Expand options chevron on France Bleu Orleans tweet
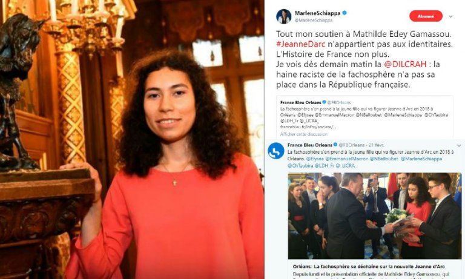Image resolution: width=465 pixels, height=279 pixels. point(459,146)
